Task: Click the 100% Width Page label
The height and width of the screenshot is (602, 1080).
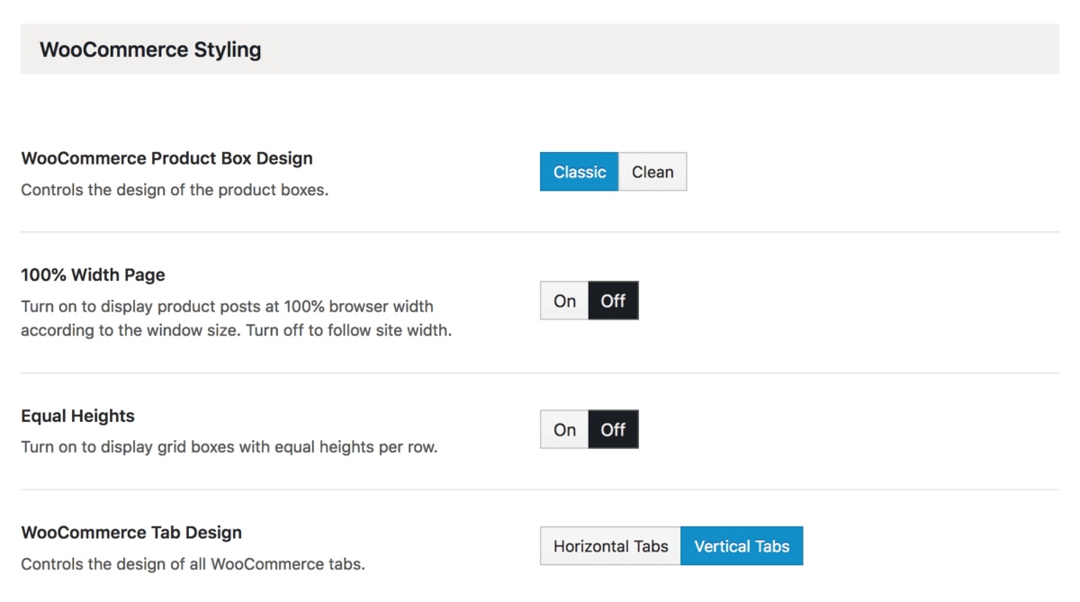Action: tap(93, 274)
